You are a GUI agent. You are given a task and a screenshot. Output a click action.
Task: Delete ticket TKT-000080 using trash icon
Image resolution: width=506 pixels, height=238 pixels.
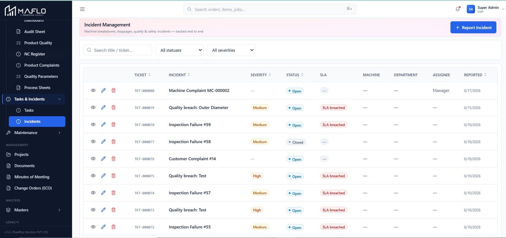coord(114,90)
